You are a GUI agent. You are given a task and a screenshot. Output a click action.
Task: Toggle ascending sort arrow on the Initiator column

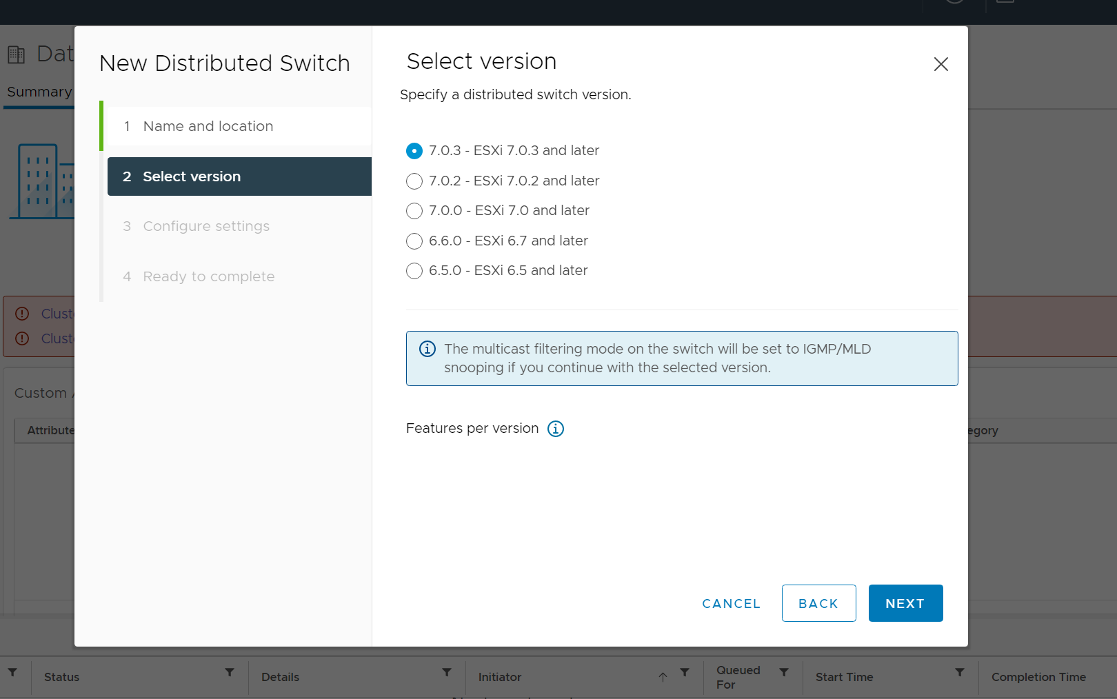pos(663,677)
